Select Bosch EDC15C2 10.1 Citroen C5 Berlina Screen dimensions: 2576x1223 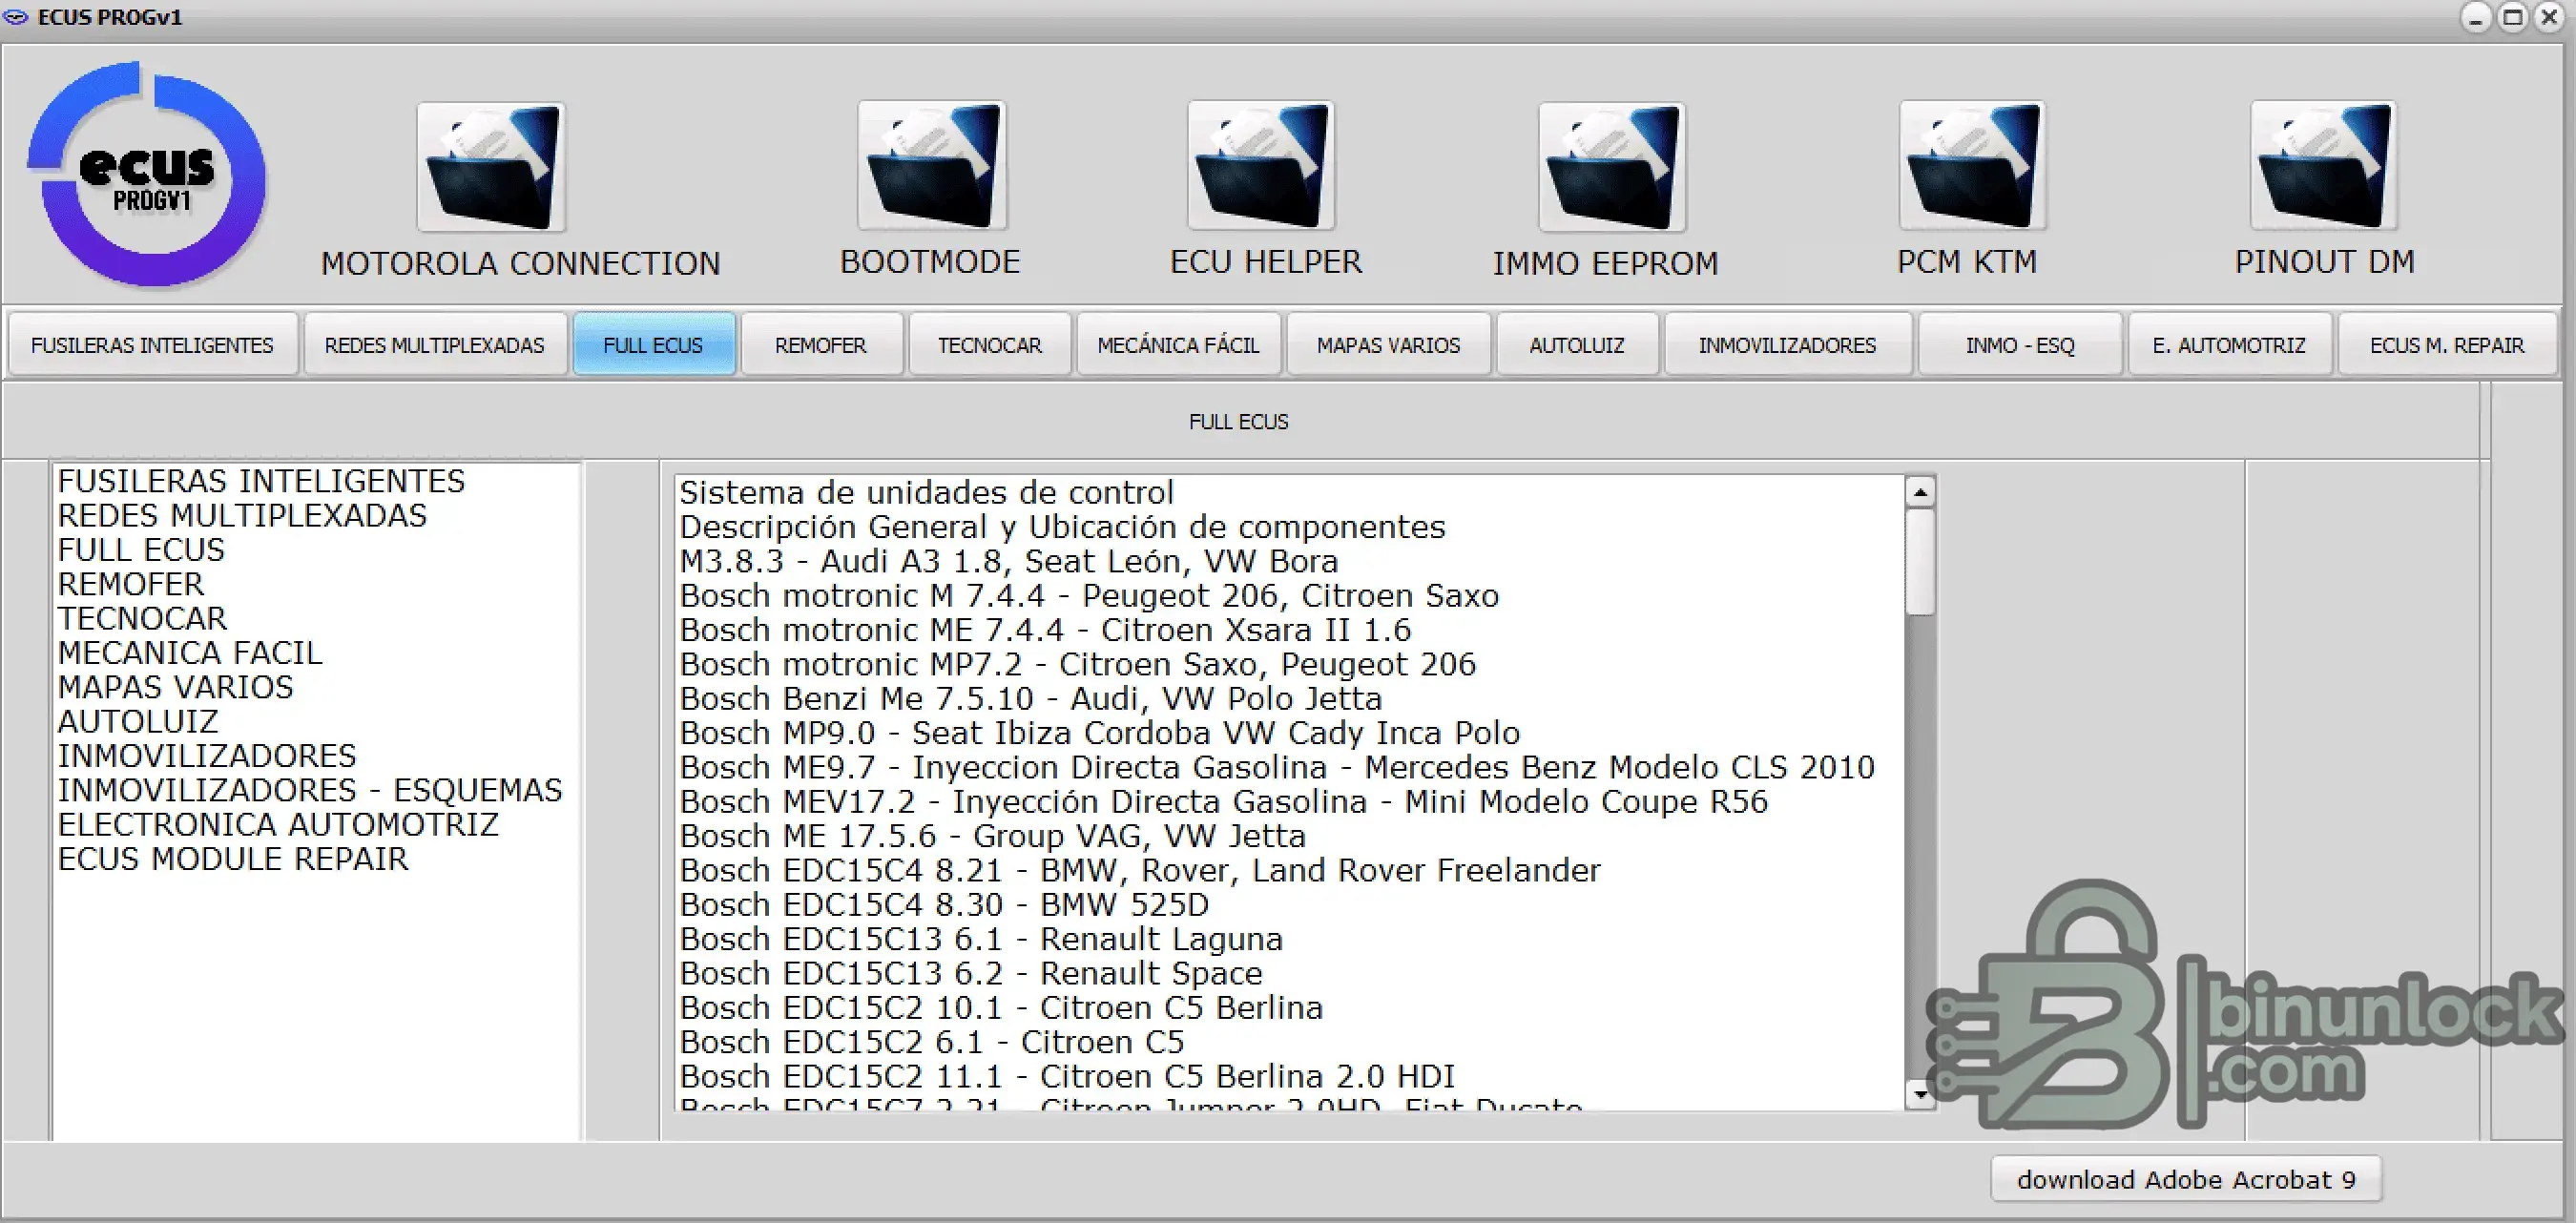tap(1002, 1008)
